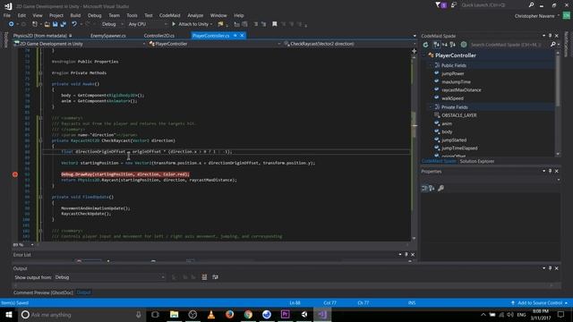The width and height of the screenshot is (573, 322).
Task: Collapse the FixedUpdate method outline toggle
Action: [40, 197]
